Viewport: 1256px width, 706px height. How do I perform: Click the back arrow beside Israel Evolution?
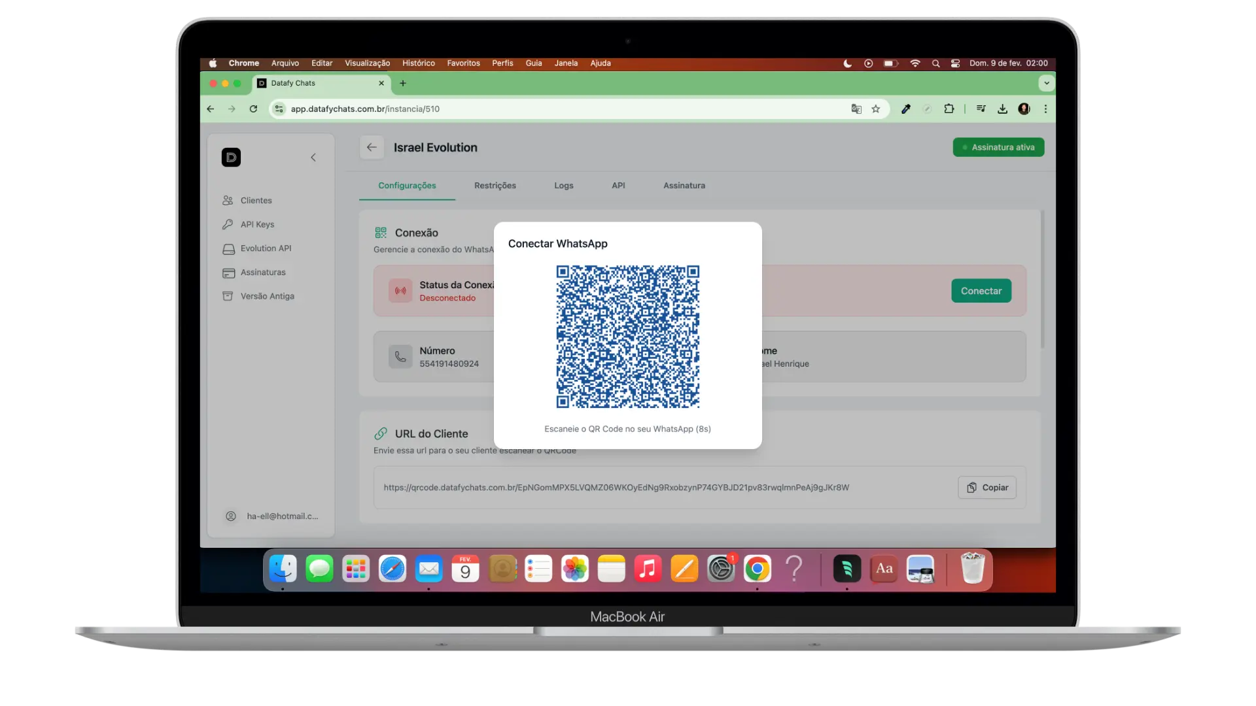tap(372, 148)
